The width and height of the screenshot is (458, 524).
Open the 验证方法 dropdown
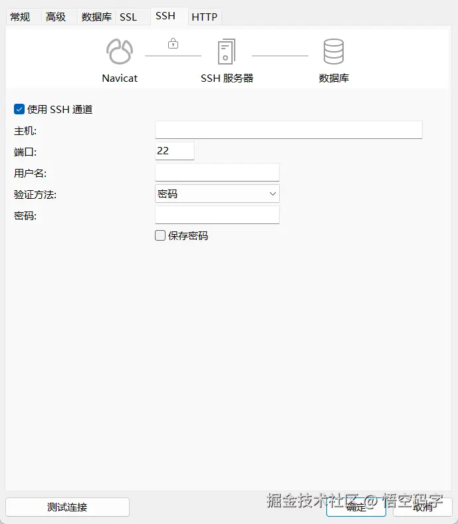coord(217,194)
